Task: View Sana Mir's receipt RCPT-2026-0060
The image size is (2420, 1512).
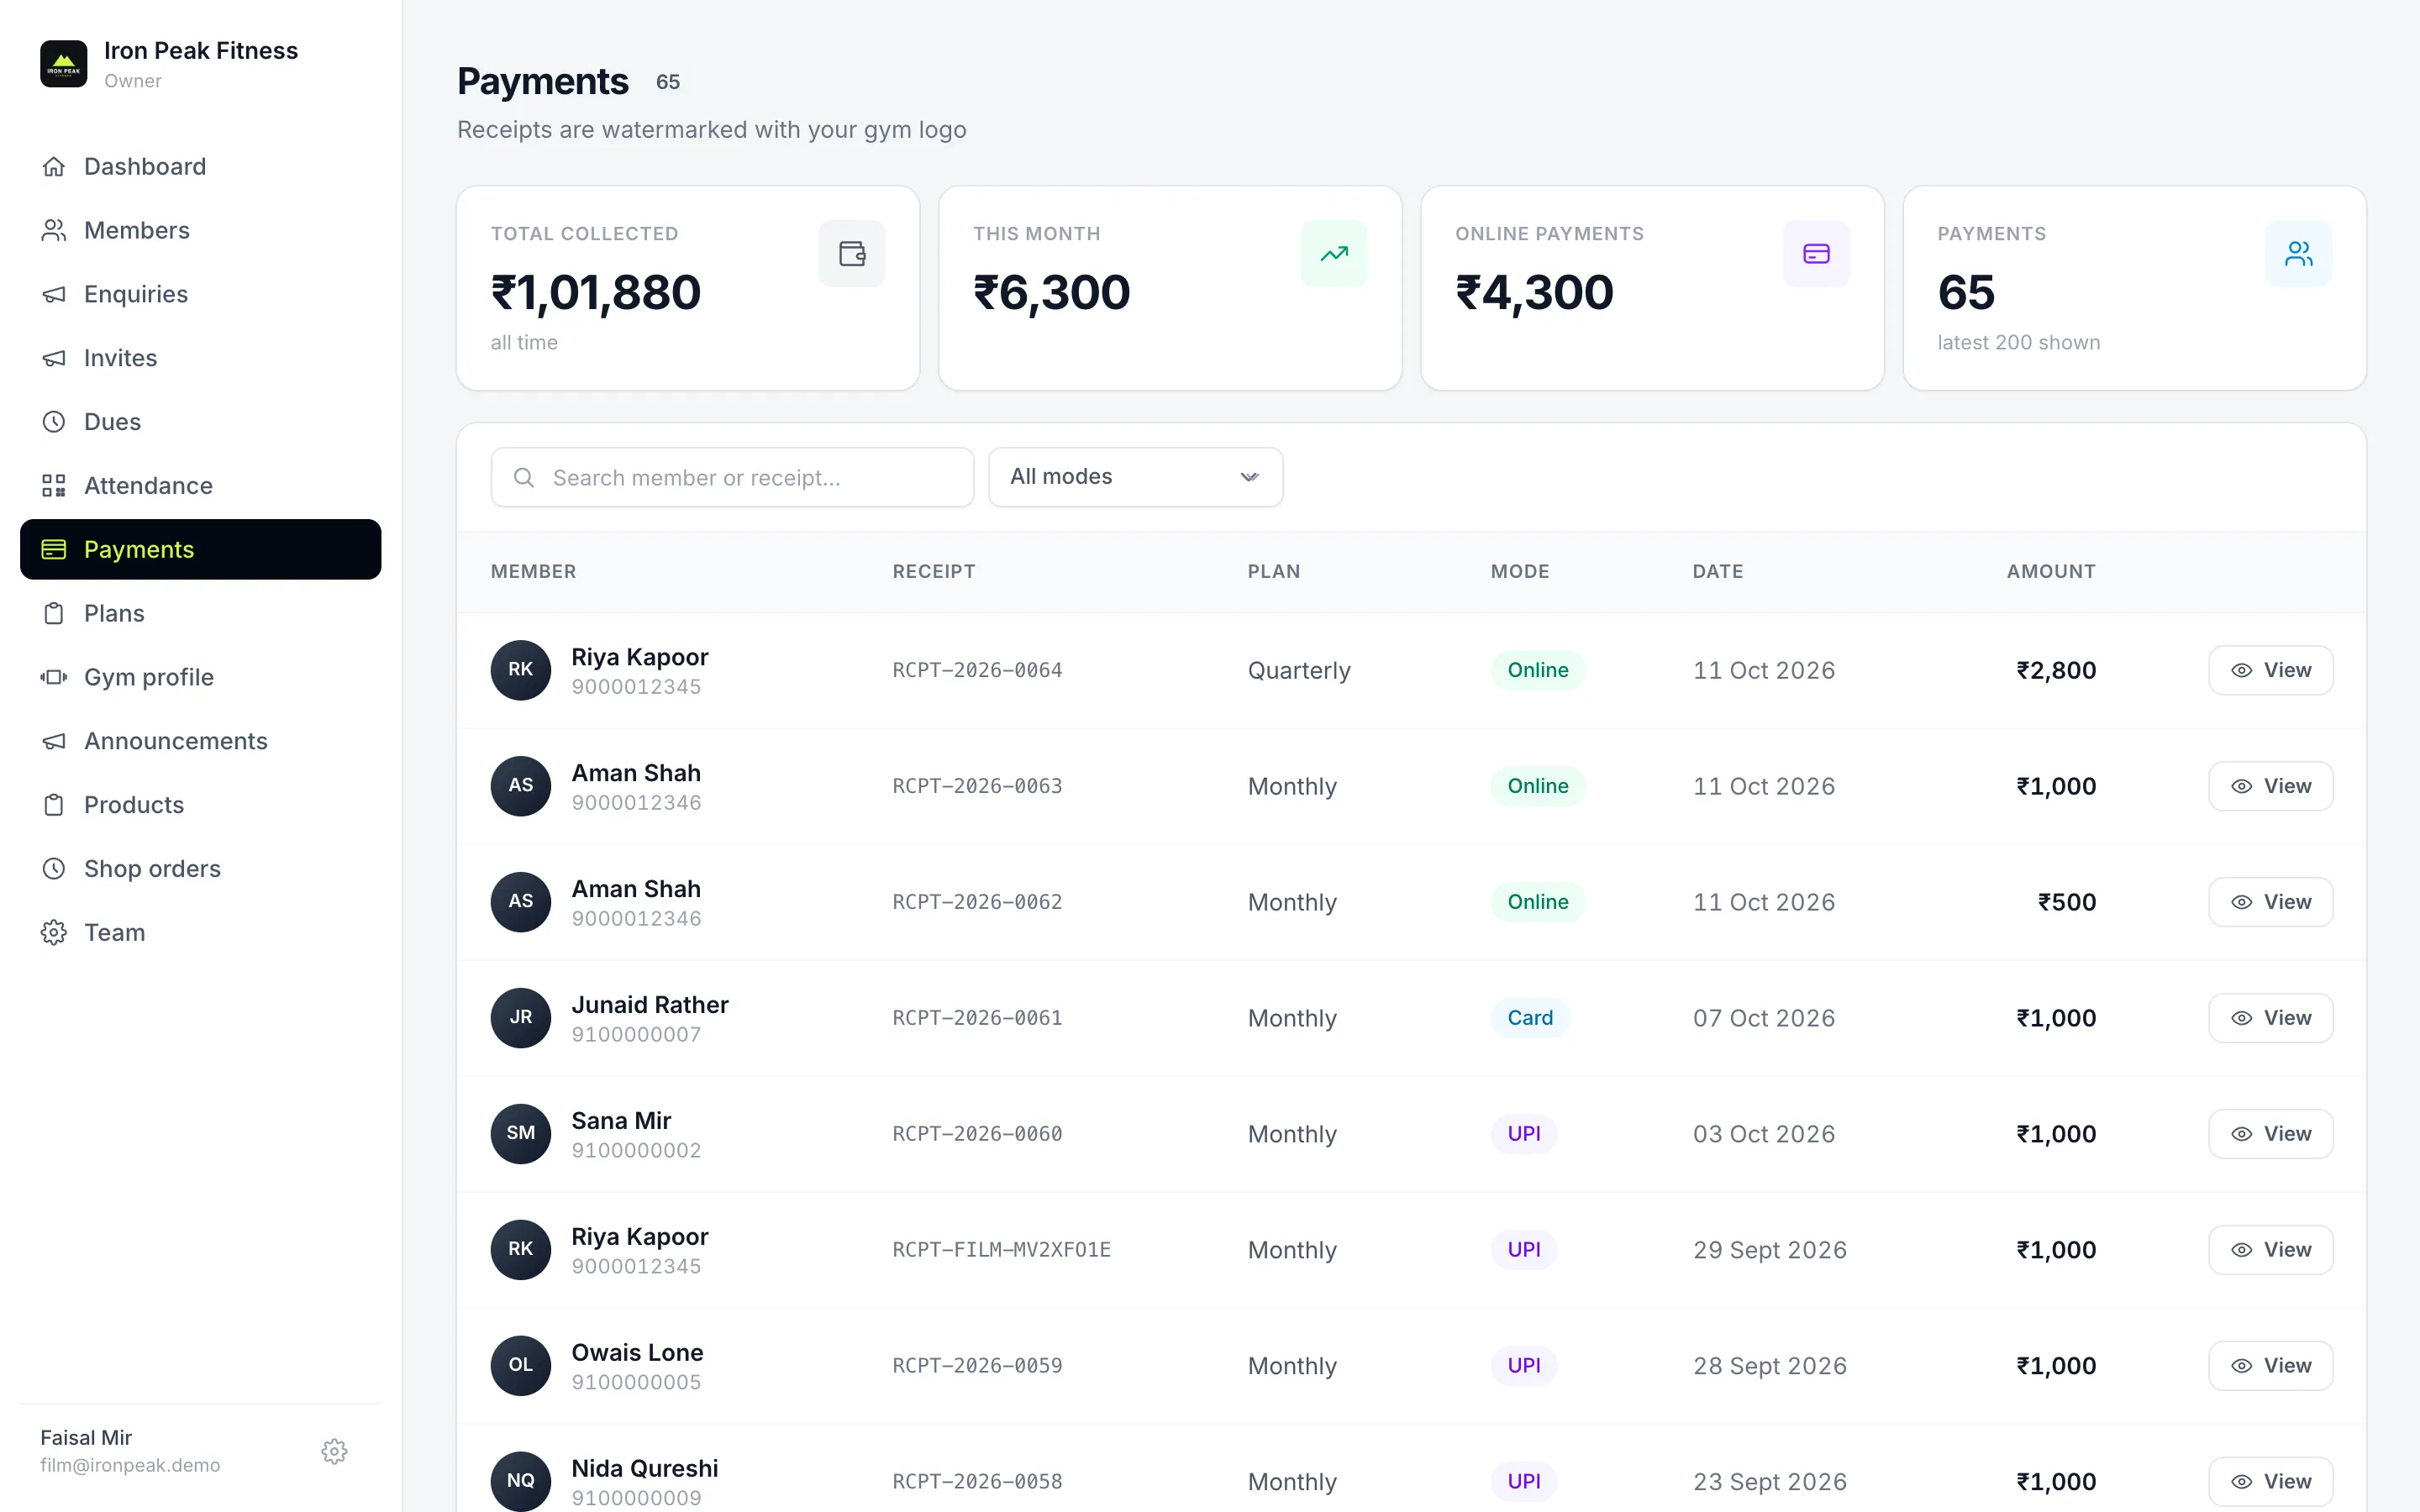Action: (2270, 1134)
